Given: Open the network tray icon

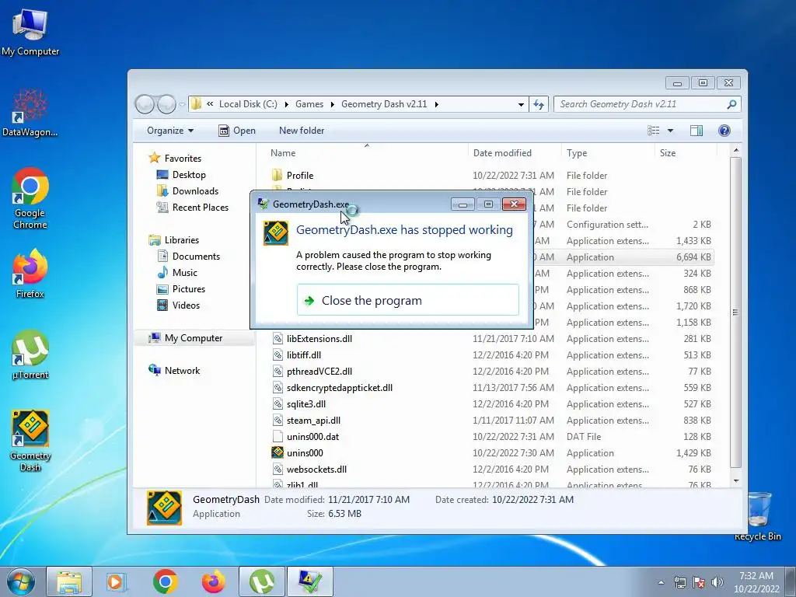Looking at the screenshot, I should click(x=679, y=582).
